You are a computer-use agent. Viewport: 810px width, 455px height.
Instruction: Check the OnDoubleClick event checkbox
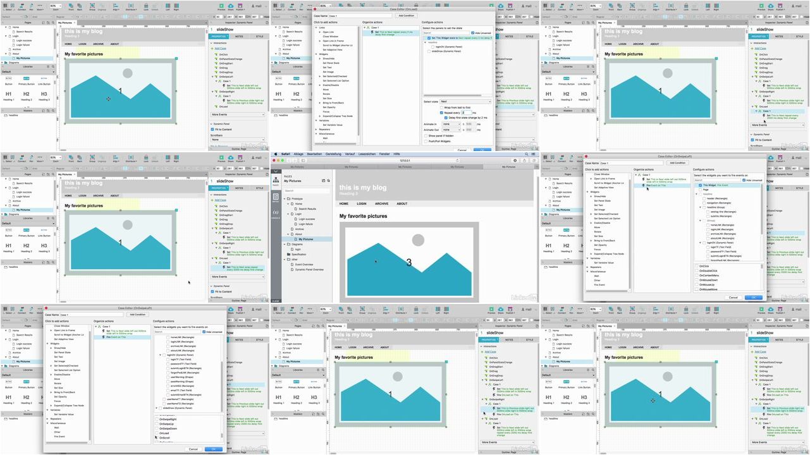[697, 270]
